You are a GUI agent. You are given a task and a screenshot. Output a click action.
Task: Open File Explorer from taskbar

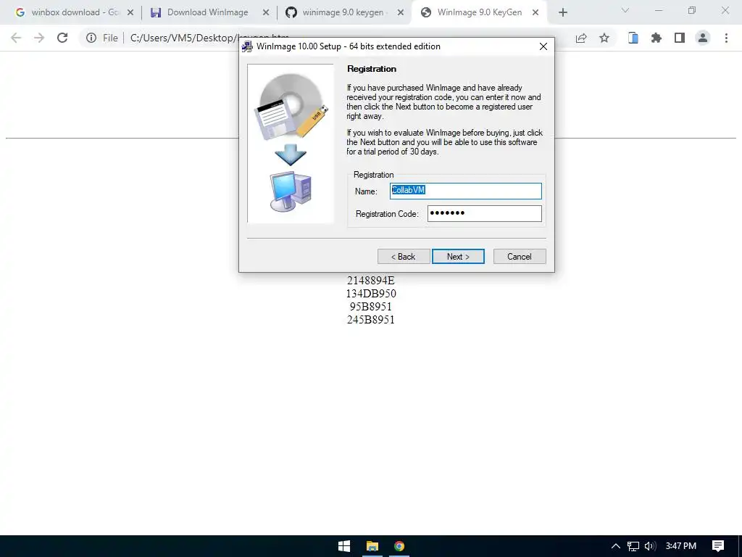click(x=372, y=546)
